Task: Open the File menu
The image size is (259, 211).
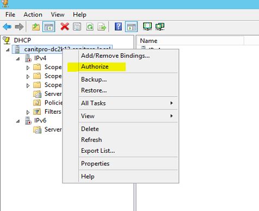Action: (x=10, y=15)
